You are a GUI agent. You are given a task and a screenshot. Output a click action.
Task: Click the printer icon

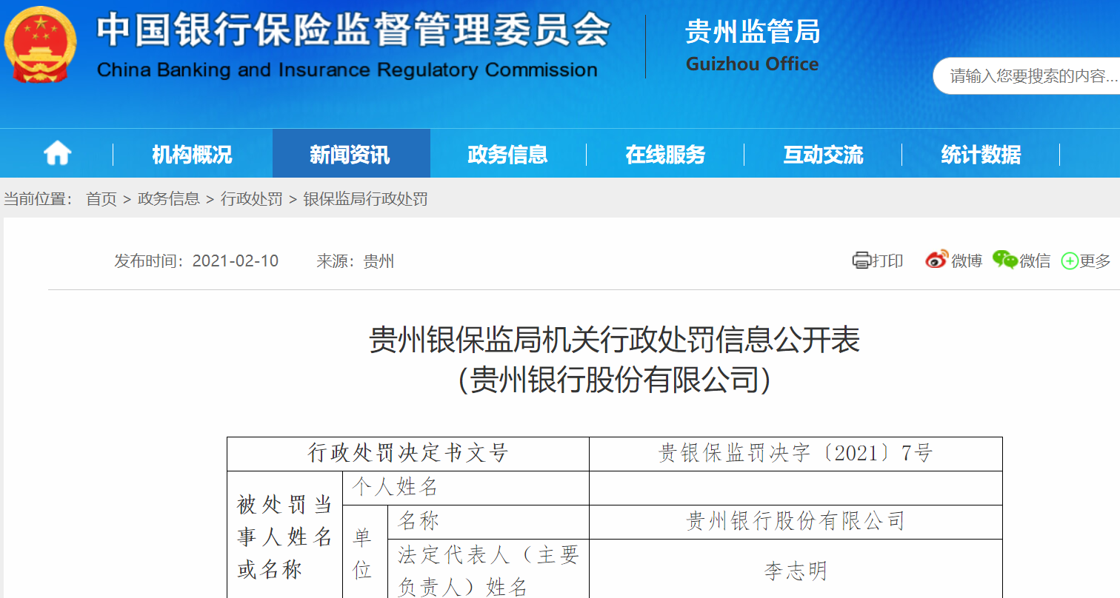coord(861,261)
